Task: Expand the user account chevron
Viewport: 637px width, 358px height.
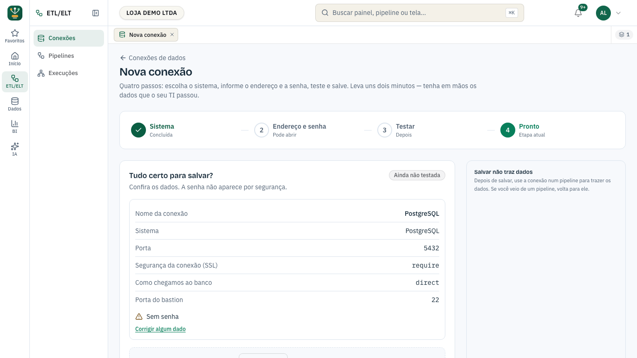Action: [618, 13]
